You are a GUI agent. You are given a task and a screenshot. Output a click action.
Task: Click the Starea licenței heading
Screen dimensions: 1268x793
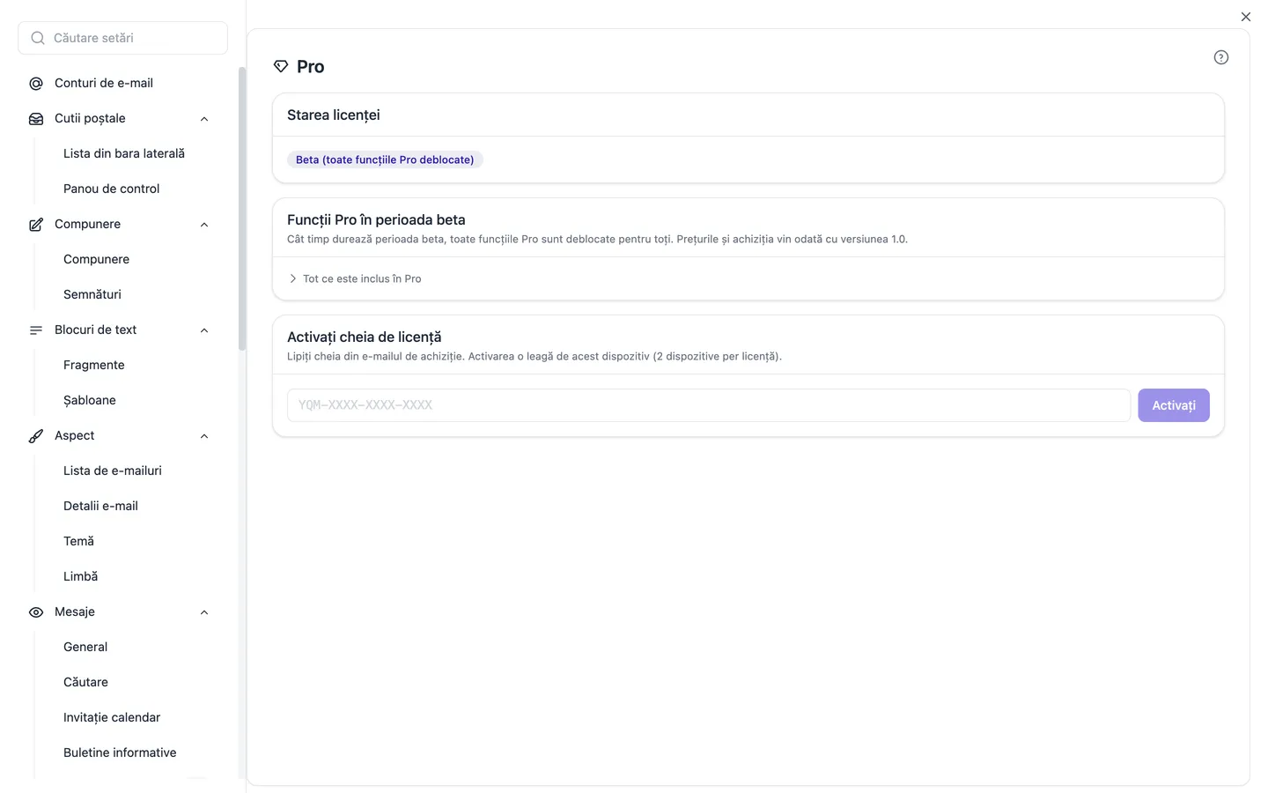[334, 115]
